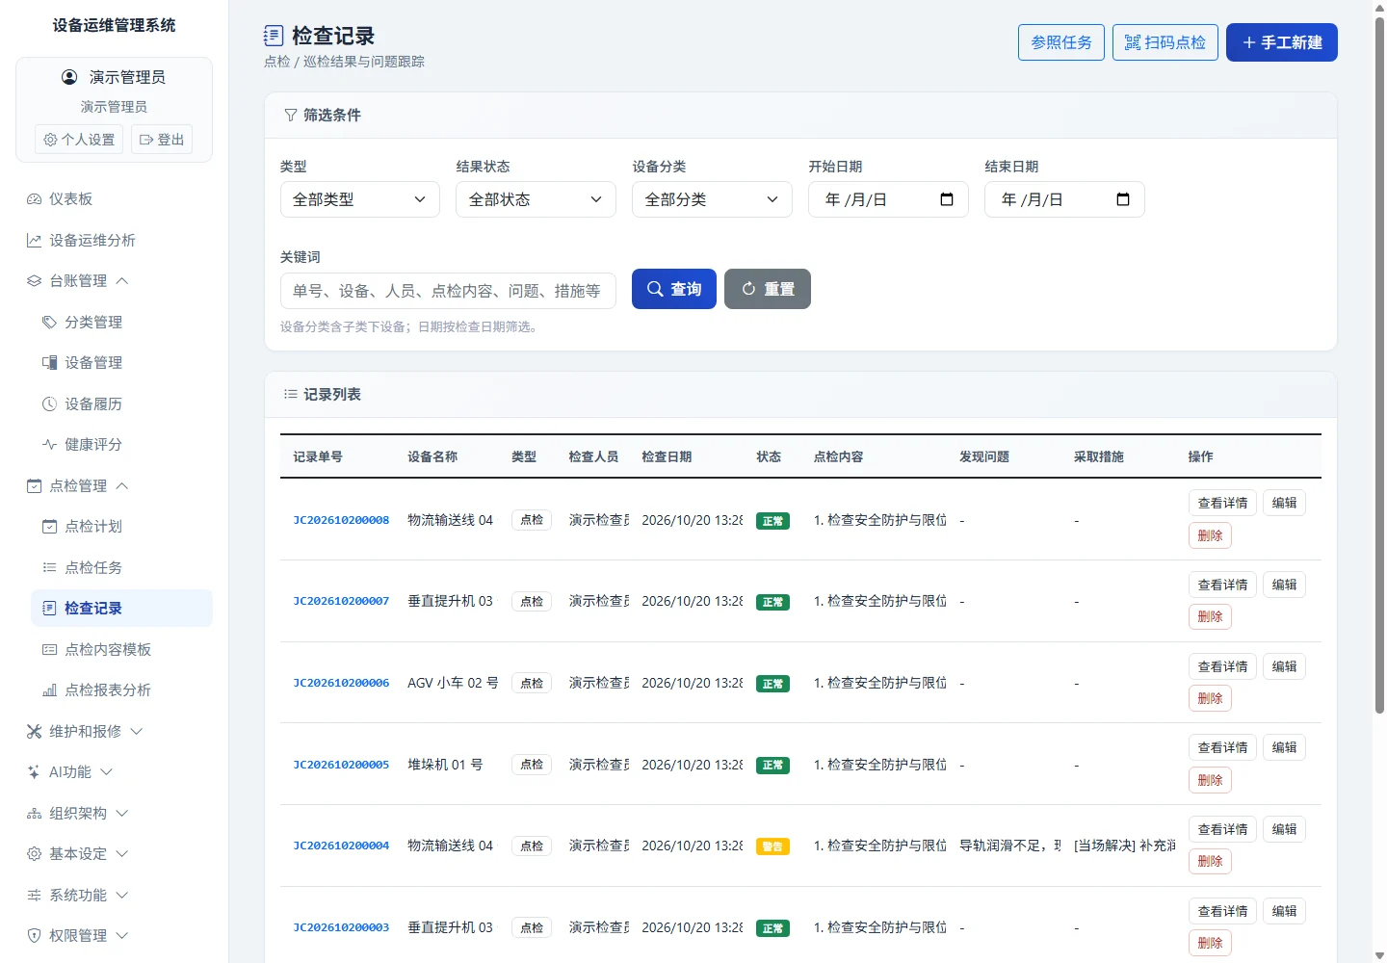Click the 扫码点检 button
The width and height of the screenshot is (1387, 963).
pos(1165,42)
